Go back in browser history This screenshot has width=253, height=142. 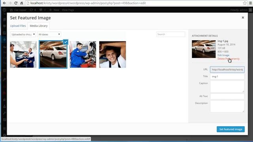point(4,3)
